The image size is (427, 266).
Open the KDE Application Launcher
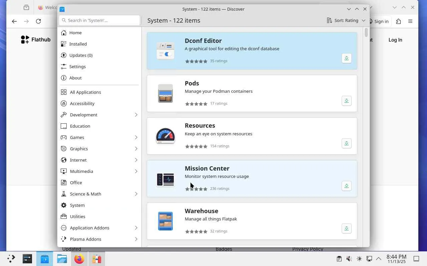[11, 259]
